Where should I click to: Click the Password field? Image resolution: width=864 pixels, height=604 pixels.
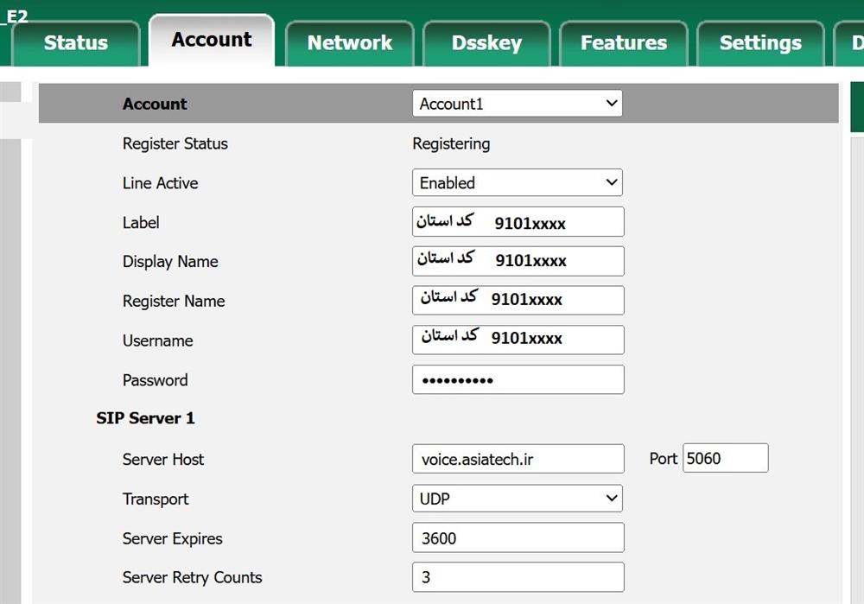pyautogui.click(x=518, y=380)
